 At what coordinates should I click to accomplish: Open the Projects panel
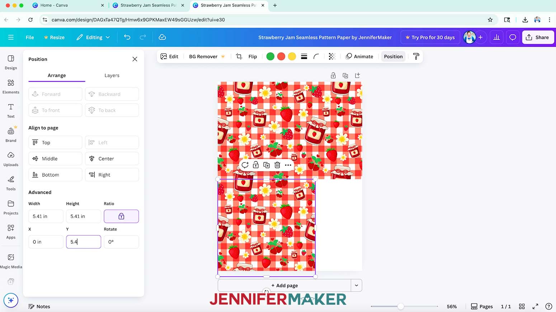point(11,208)
